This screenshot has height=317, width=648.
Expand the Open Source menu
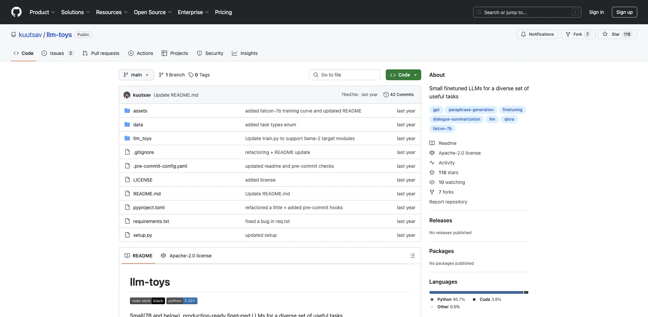(x=153, y=12)
